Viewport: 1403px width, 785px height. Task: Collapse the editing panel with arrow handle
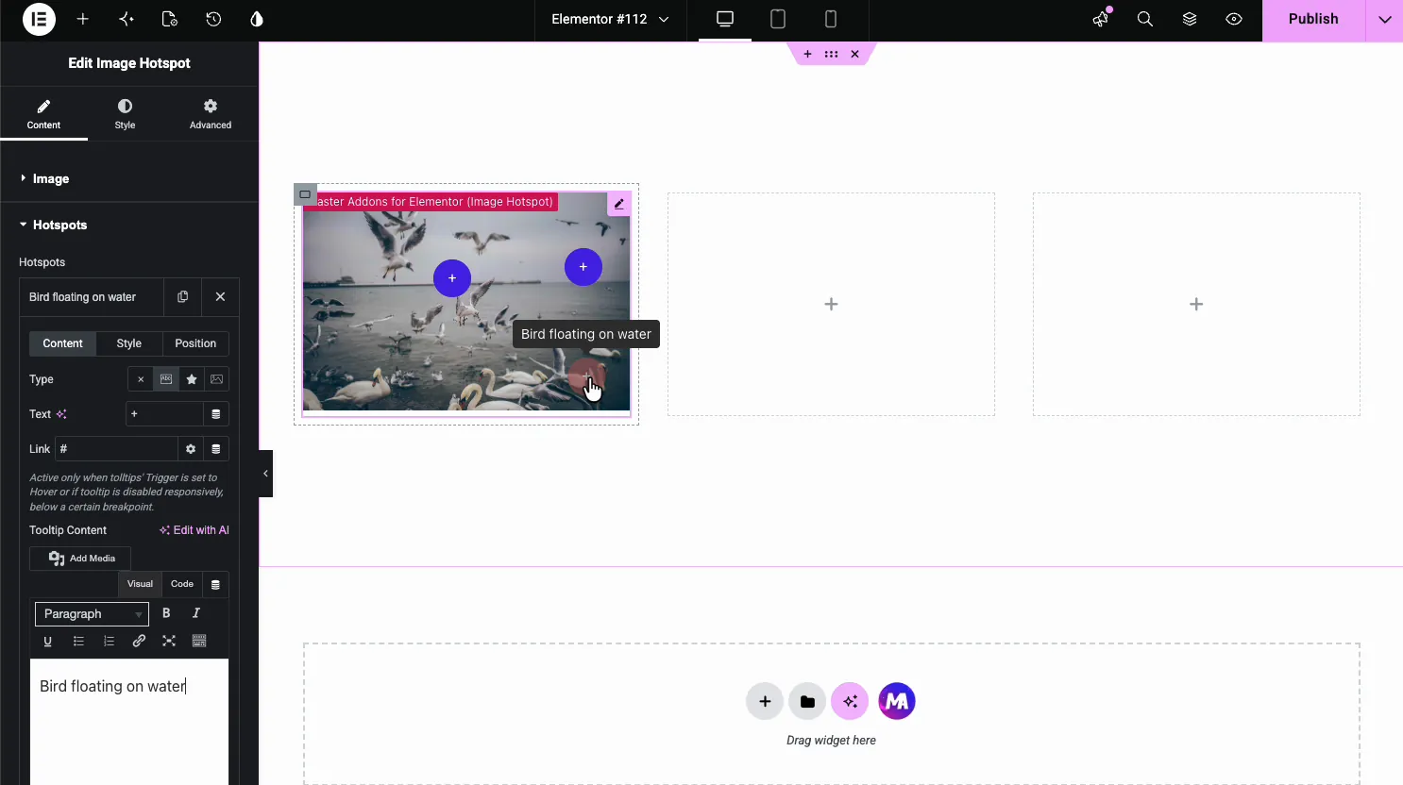(x=266, y=474)
